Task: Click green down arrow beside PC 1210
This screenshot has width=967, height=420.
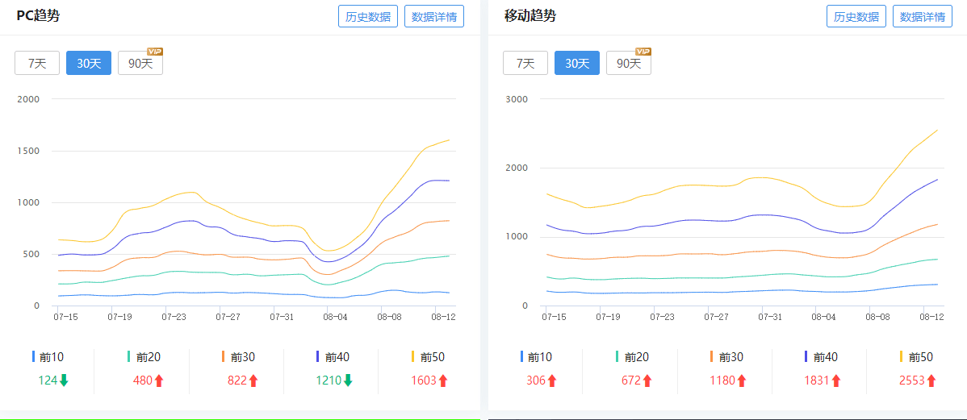Action: [348, 380]
